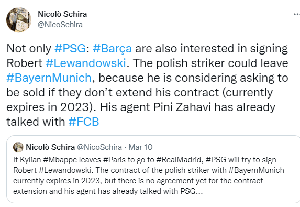Open the tweet's three-dot more menu
This screenshot has width=300, height=207.
click(297, 14)
